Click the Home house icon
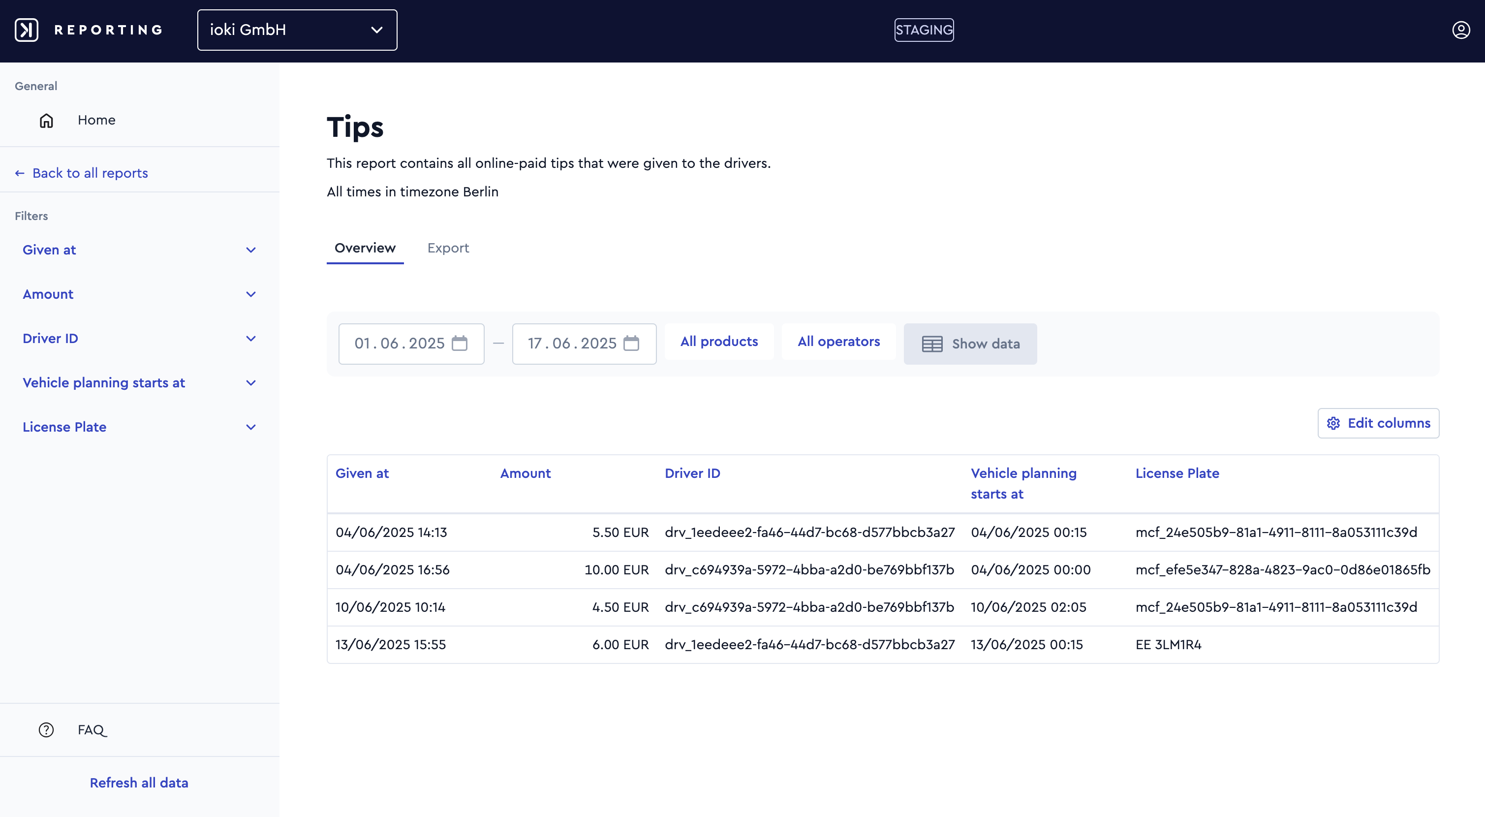Screen dimensions: 1485x817 click(x=46, y=121)
